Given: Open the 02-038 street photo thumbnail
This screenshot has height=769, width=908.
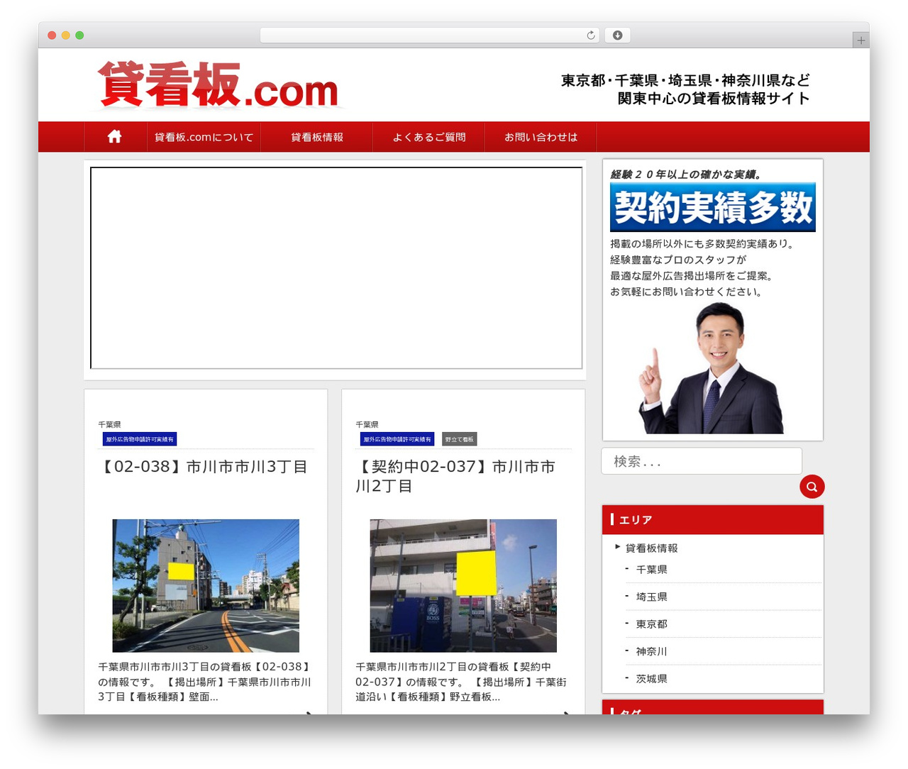Looking at the screenshot, I should click(x=206, y=585).
